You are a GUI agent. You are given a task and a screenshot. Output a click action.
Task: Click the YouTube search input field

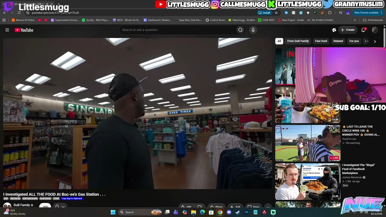pos(178,30)
